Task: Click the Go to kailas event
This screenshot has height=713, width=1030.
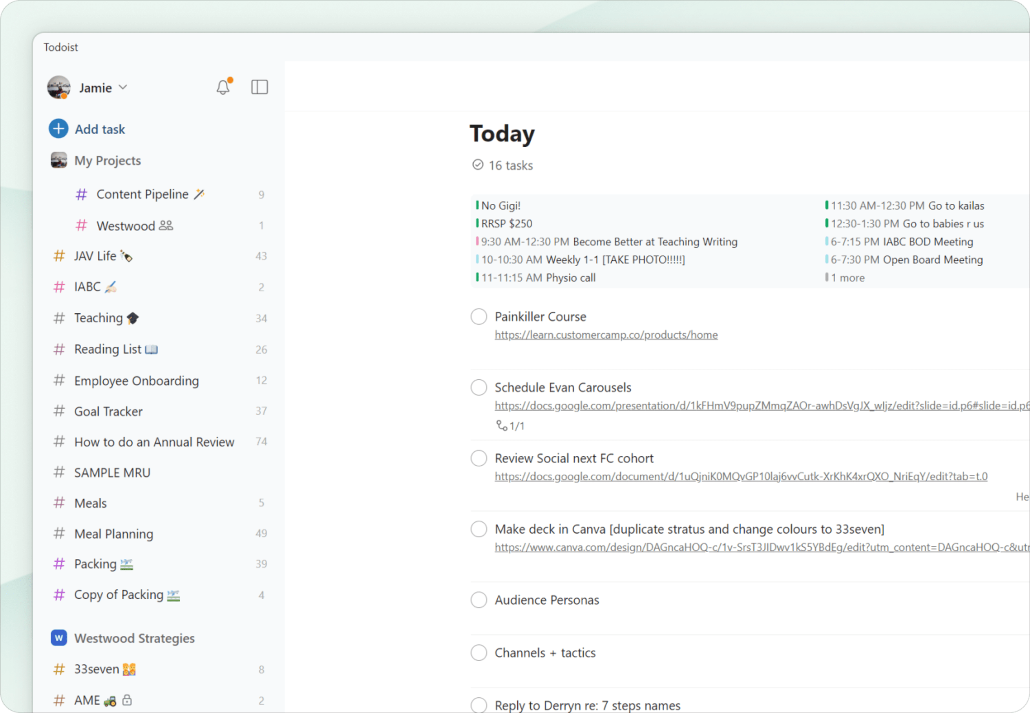Action: tap(905, 205)
